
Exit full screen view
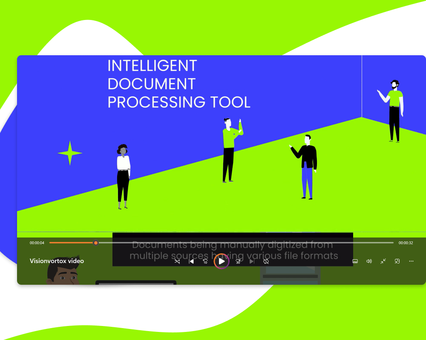[383, 261]
